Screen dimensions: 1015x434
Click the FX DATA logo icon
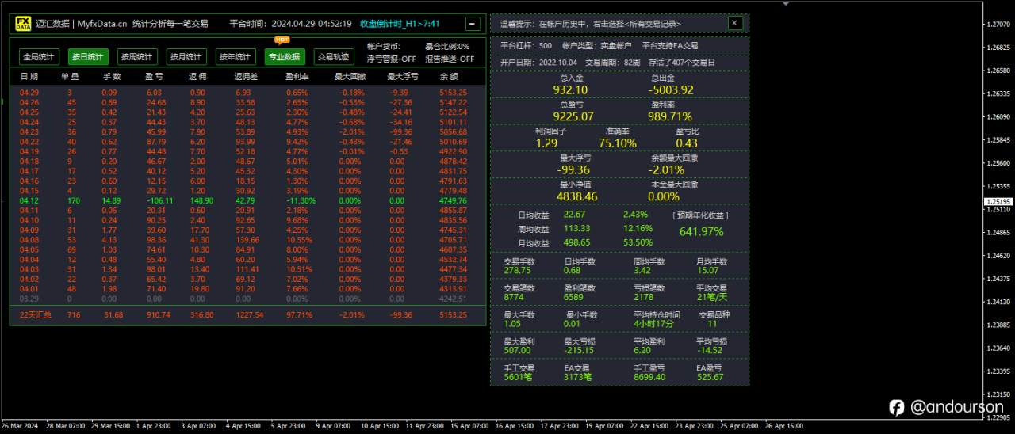click(24, 24)
